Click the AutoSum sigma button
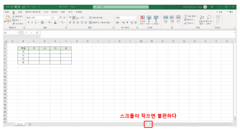Image resolution: width=240 pixels, height=130 pixels. pos(190,16)
